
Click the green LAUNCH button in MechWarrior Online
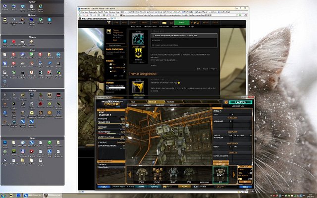pos(241,102)
